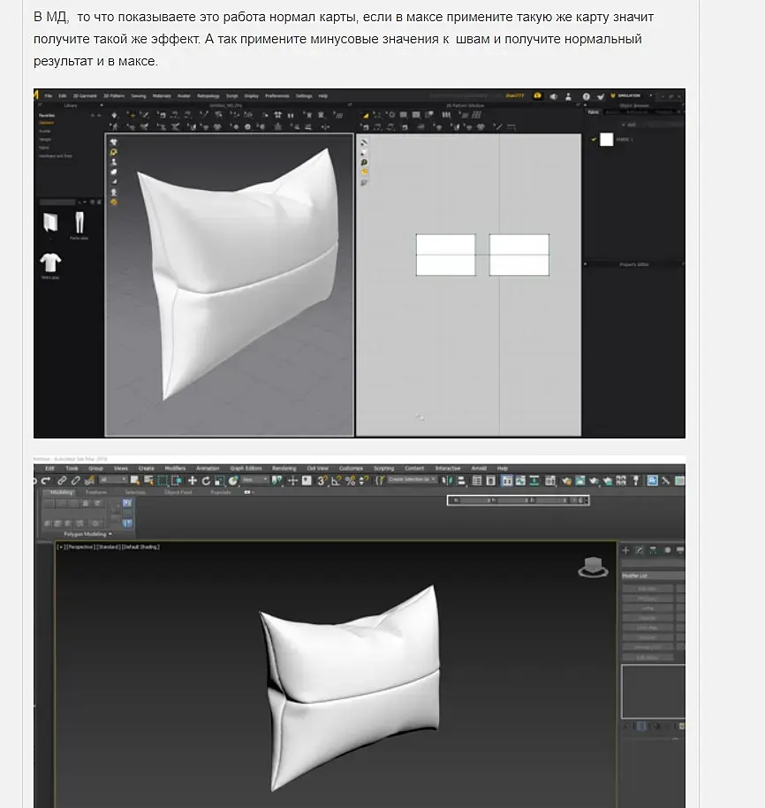Open the Modify command panel tab

pos(640,551)
